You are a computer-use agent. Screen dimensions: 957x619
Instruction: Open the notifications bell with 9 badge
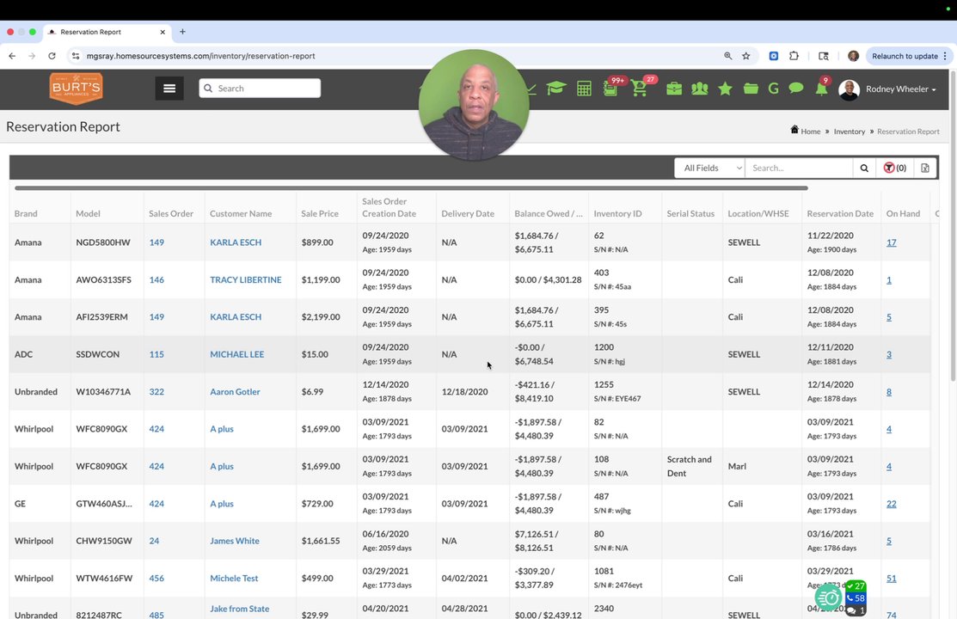(822, 89)
